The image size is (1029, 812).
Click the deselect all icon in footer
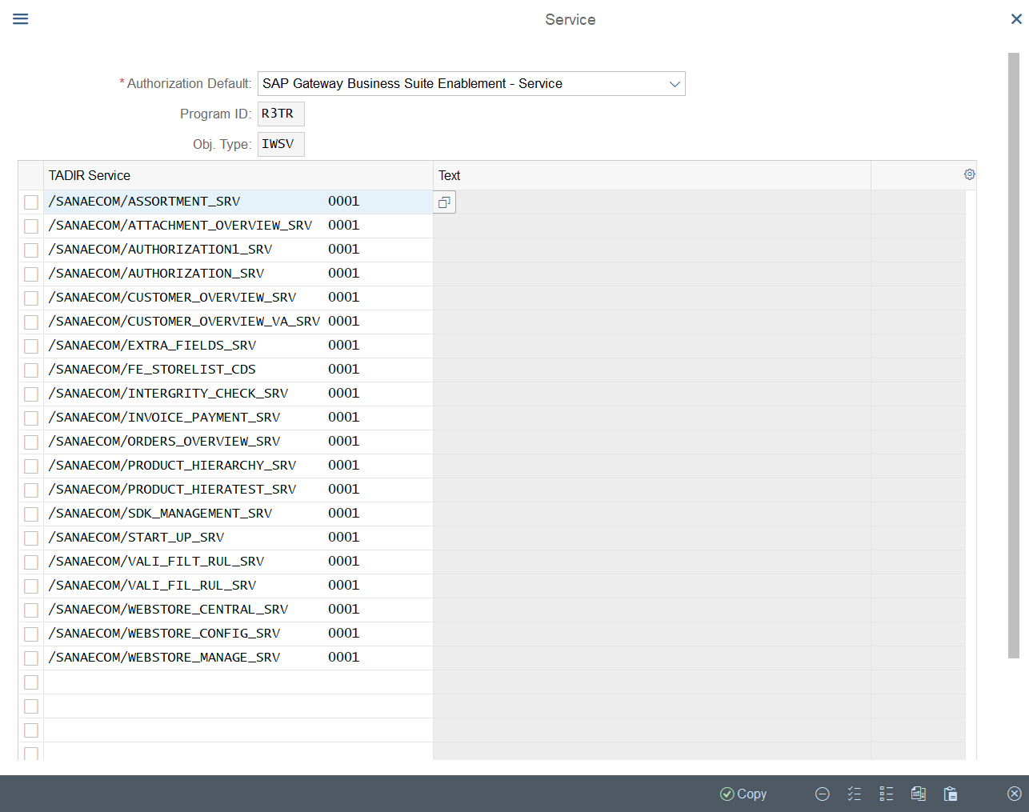pos(887,794)
